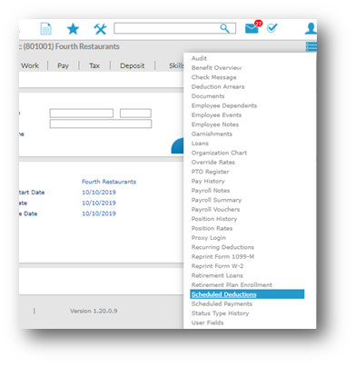Open Retirement Loans entry
This screenshot has height=367, width=355.
click(217, 275)
